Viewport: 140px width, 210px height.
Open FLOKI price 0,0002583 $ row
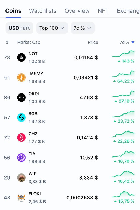click(70, 198)
